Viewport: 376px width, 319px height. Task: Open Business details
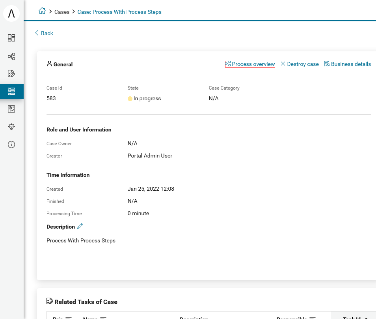click(347, 64)
